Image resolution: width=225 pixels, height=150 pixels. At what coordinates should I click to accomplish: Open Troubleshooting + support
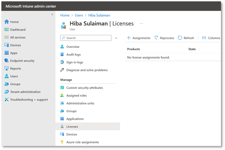[29, 99]
